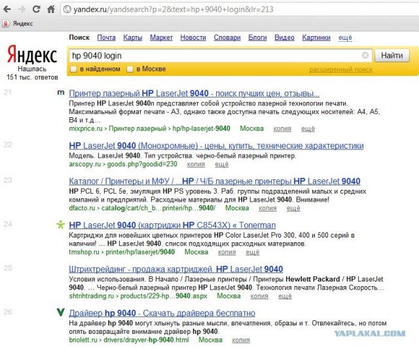Click the tmshop.ru green URL
This screenshot has height=349, width=419.
click(122, 252)
